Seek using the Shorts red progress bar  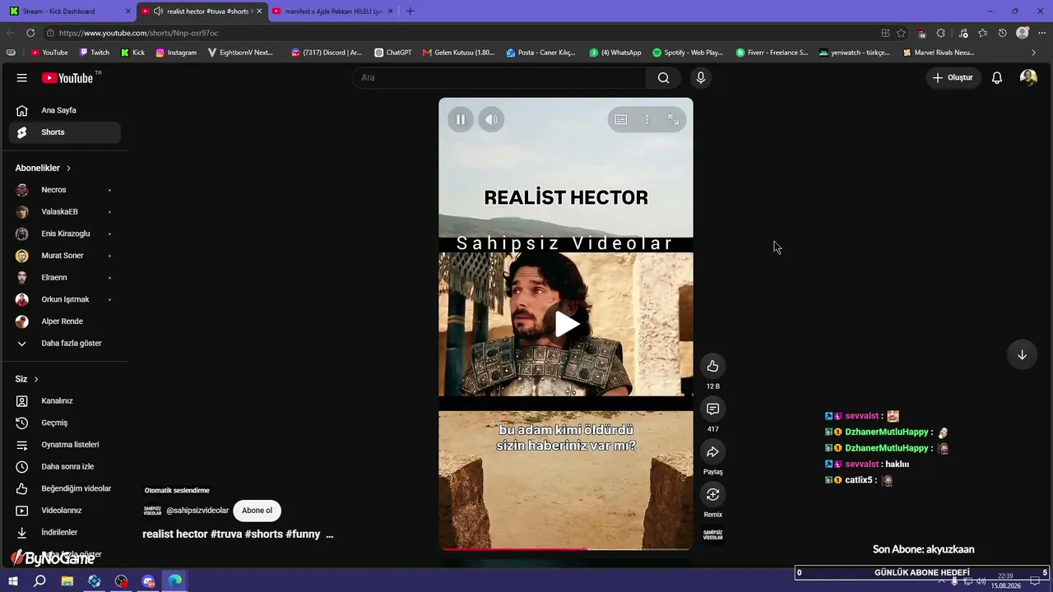point(566,548)
